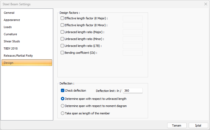Check the Unbraced length ratio (LTB) option
This screenshot has height=130, width=210.
coord(62,46)
